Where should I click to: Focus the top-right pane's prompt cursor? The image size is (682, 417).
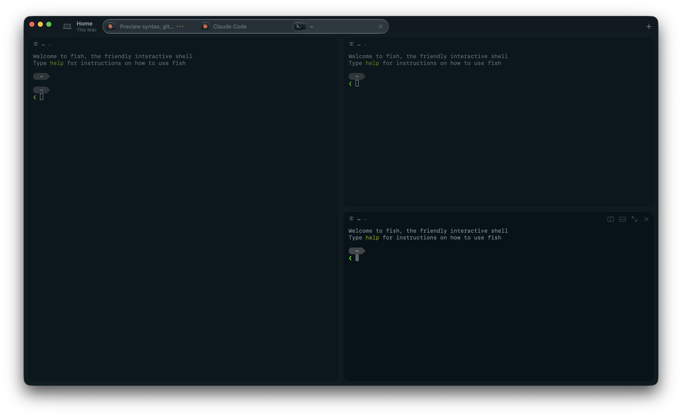(357, 84)
